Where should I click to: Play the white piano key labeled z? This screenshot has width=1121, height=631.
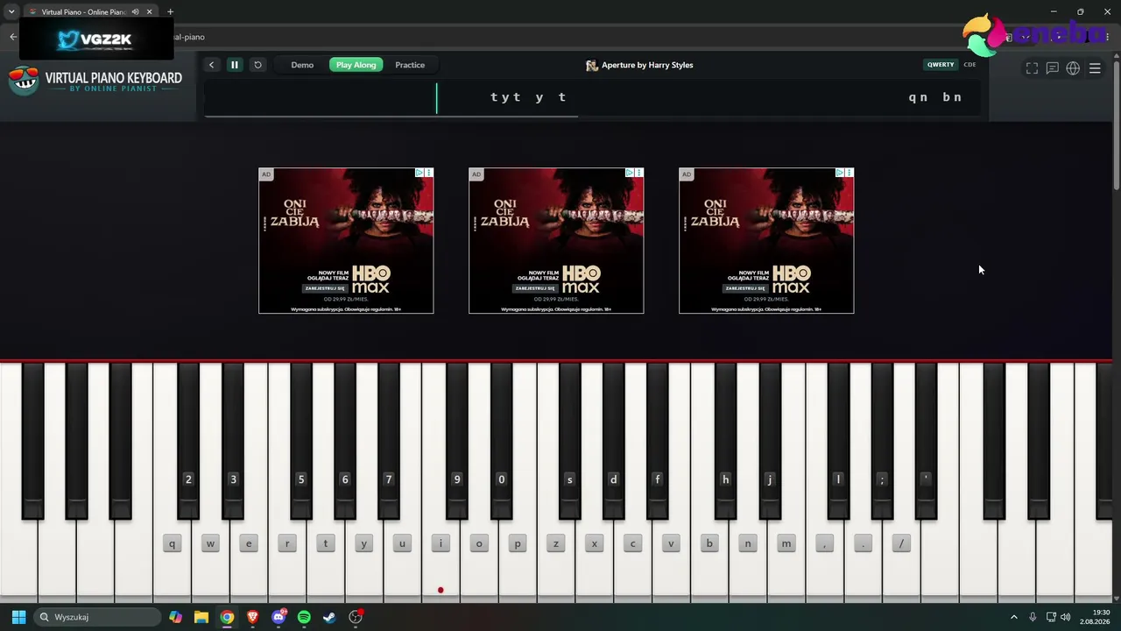556,543
